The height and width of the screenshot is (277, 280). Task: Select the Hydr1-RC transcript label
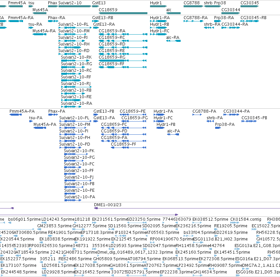pyautogui.click(x=160, y=31)
